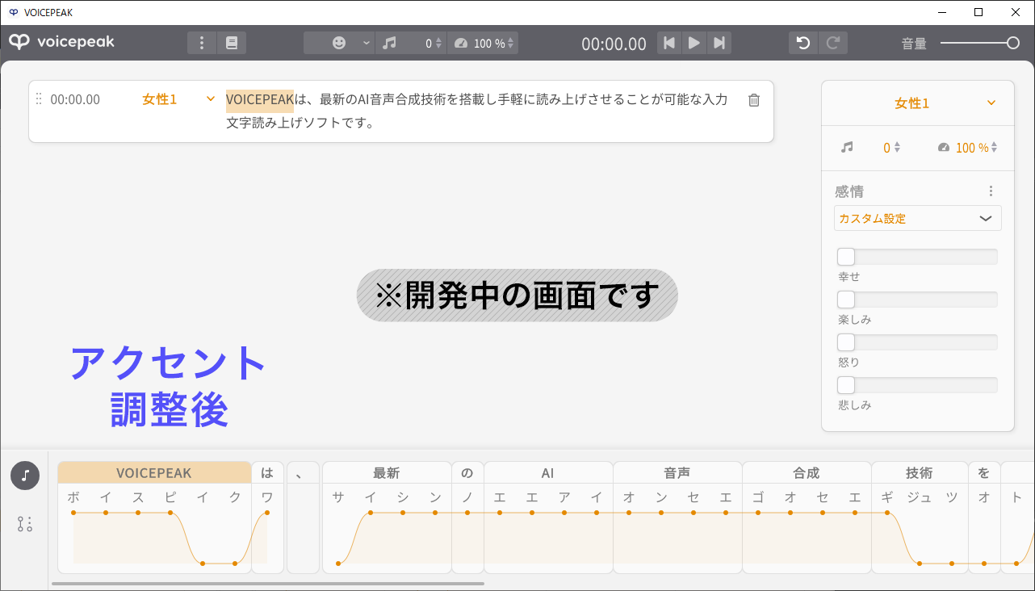Select the の particle segment header
The image size is (1035, 591).
tap(467, 473)
